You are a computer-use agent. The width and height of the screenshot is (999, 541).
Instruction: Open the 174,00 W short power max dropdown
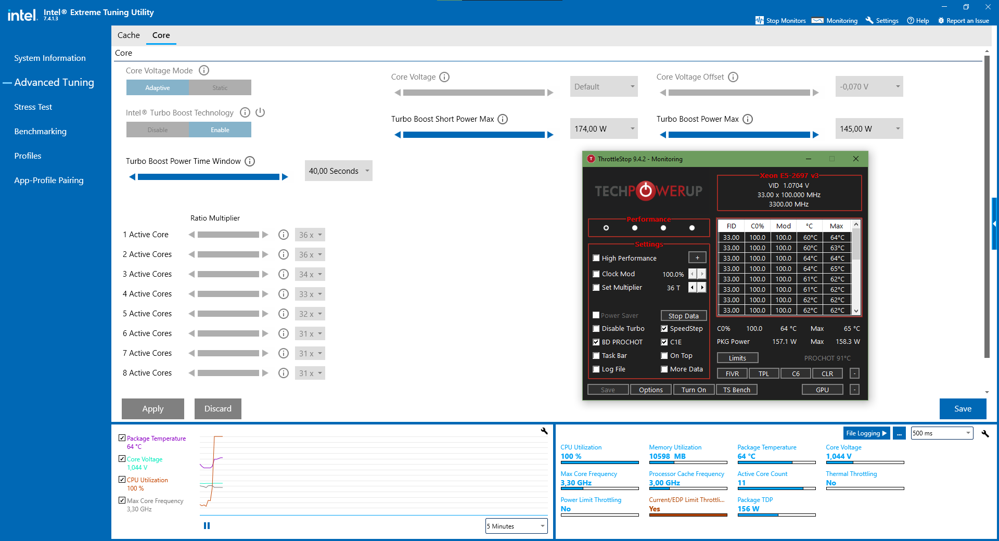pos(604,128)
